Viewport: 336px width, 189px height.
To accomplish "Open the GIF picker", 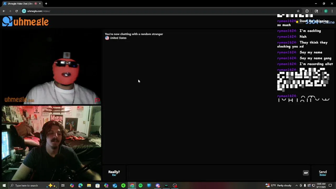I will point(306,173).
